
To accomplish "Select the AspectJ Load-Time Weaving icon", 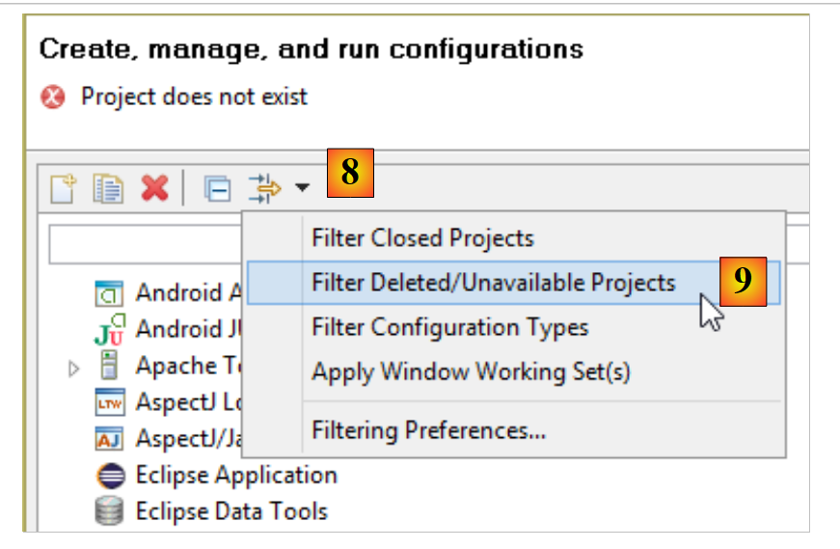I will point(109,403).
